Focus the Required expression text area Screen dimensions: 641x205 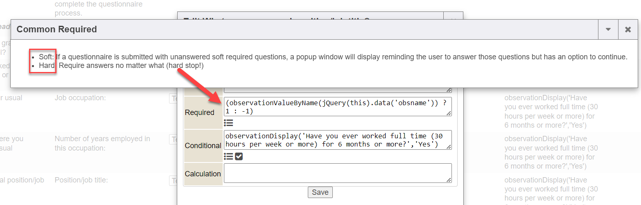point(336,107)
